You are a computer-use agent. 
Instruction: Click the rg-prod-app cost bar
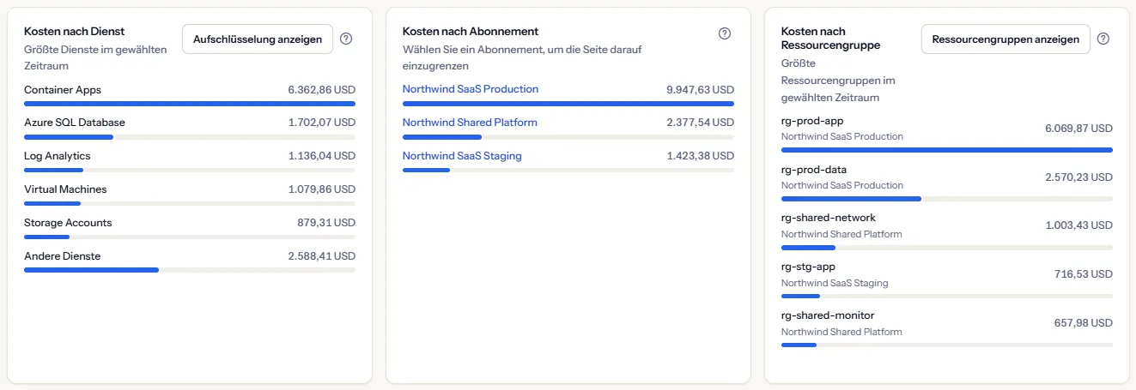coord(947,150)
